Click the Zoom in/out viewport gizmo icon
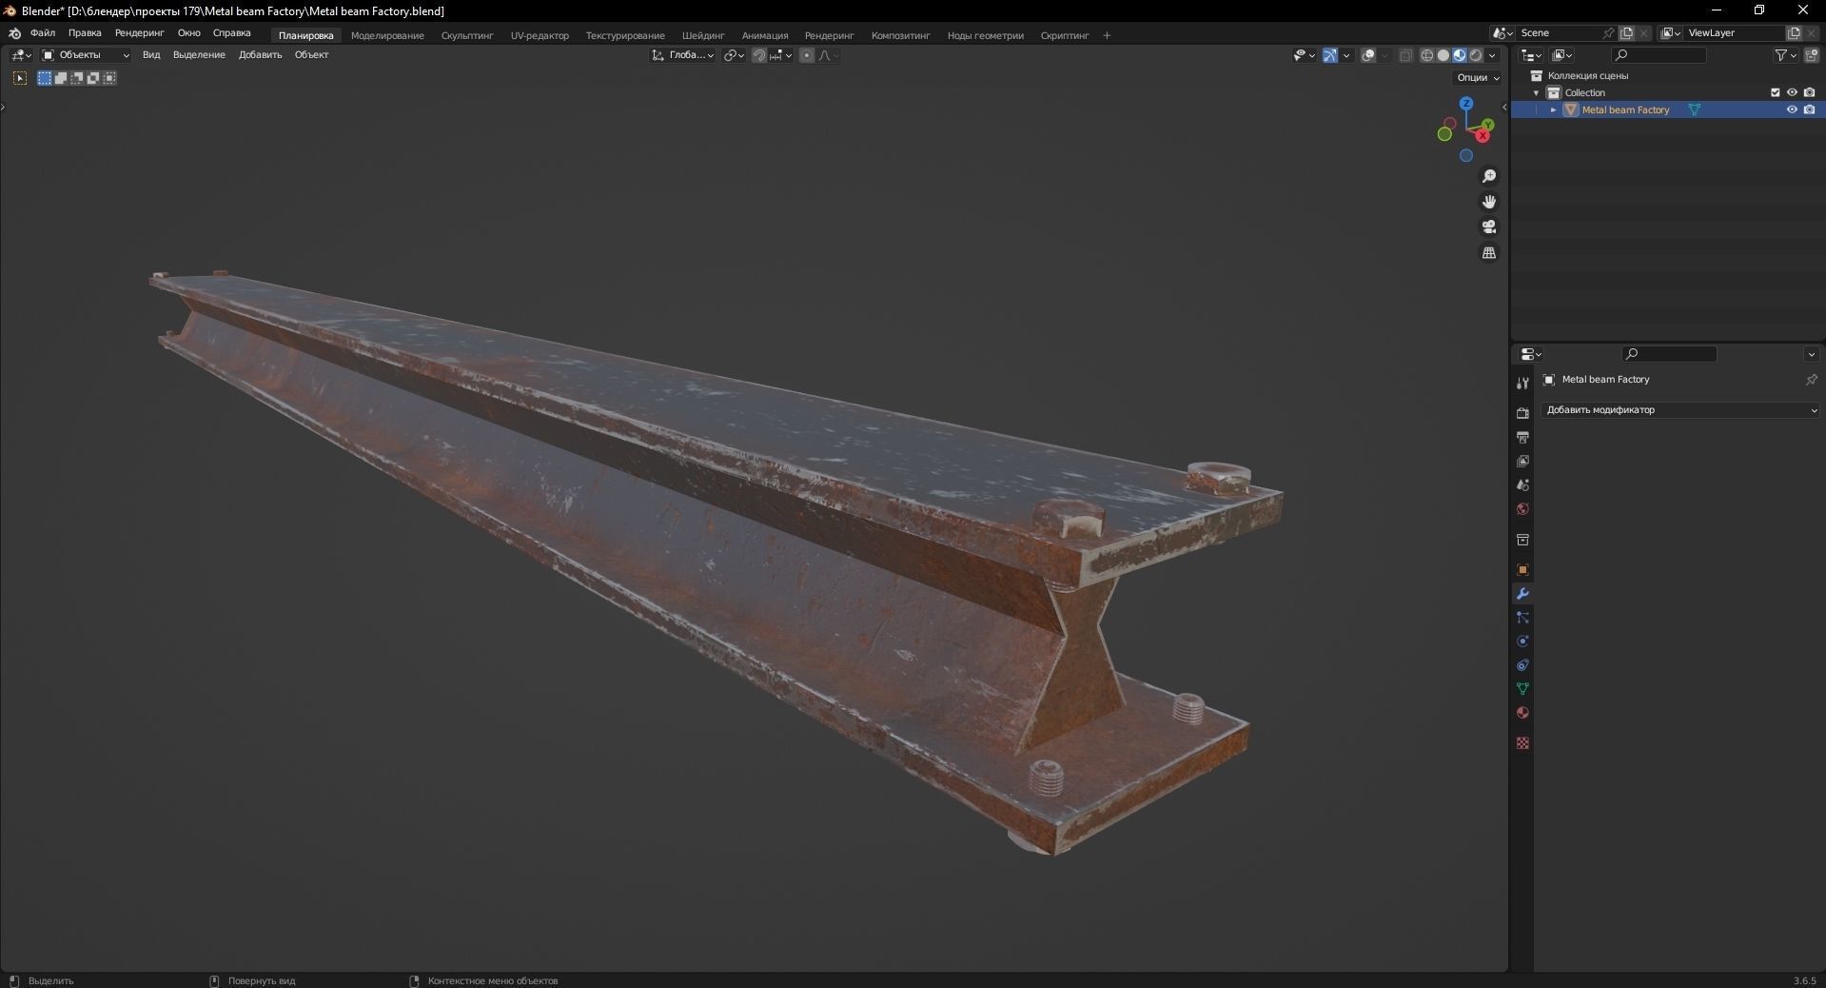This screenshot has height=988, width=1826. [x=1489, y=176]
